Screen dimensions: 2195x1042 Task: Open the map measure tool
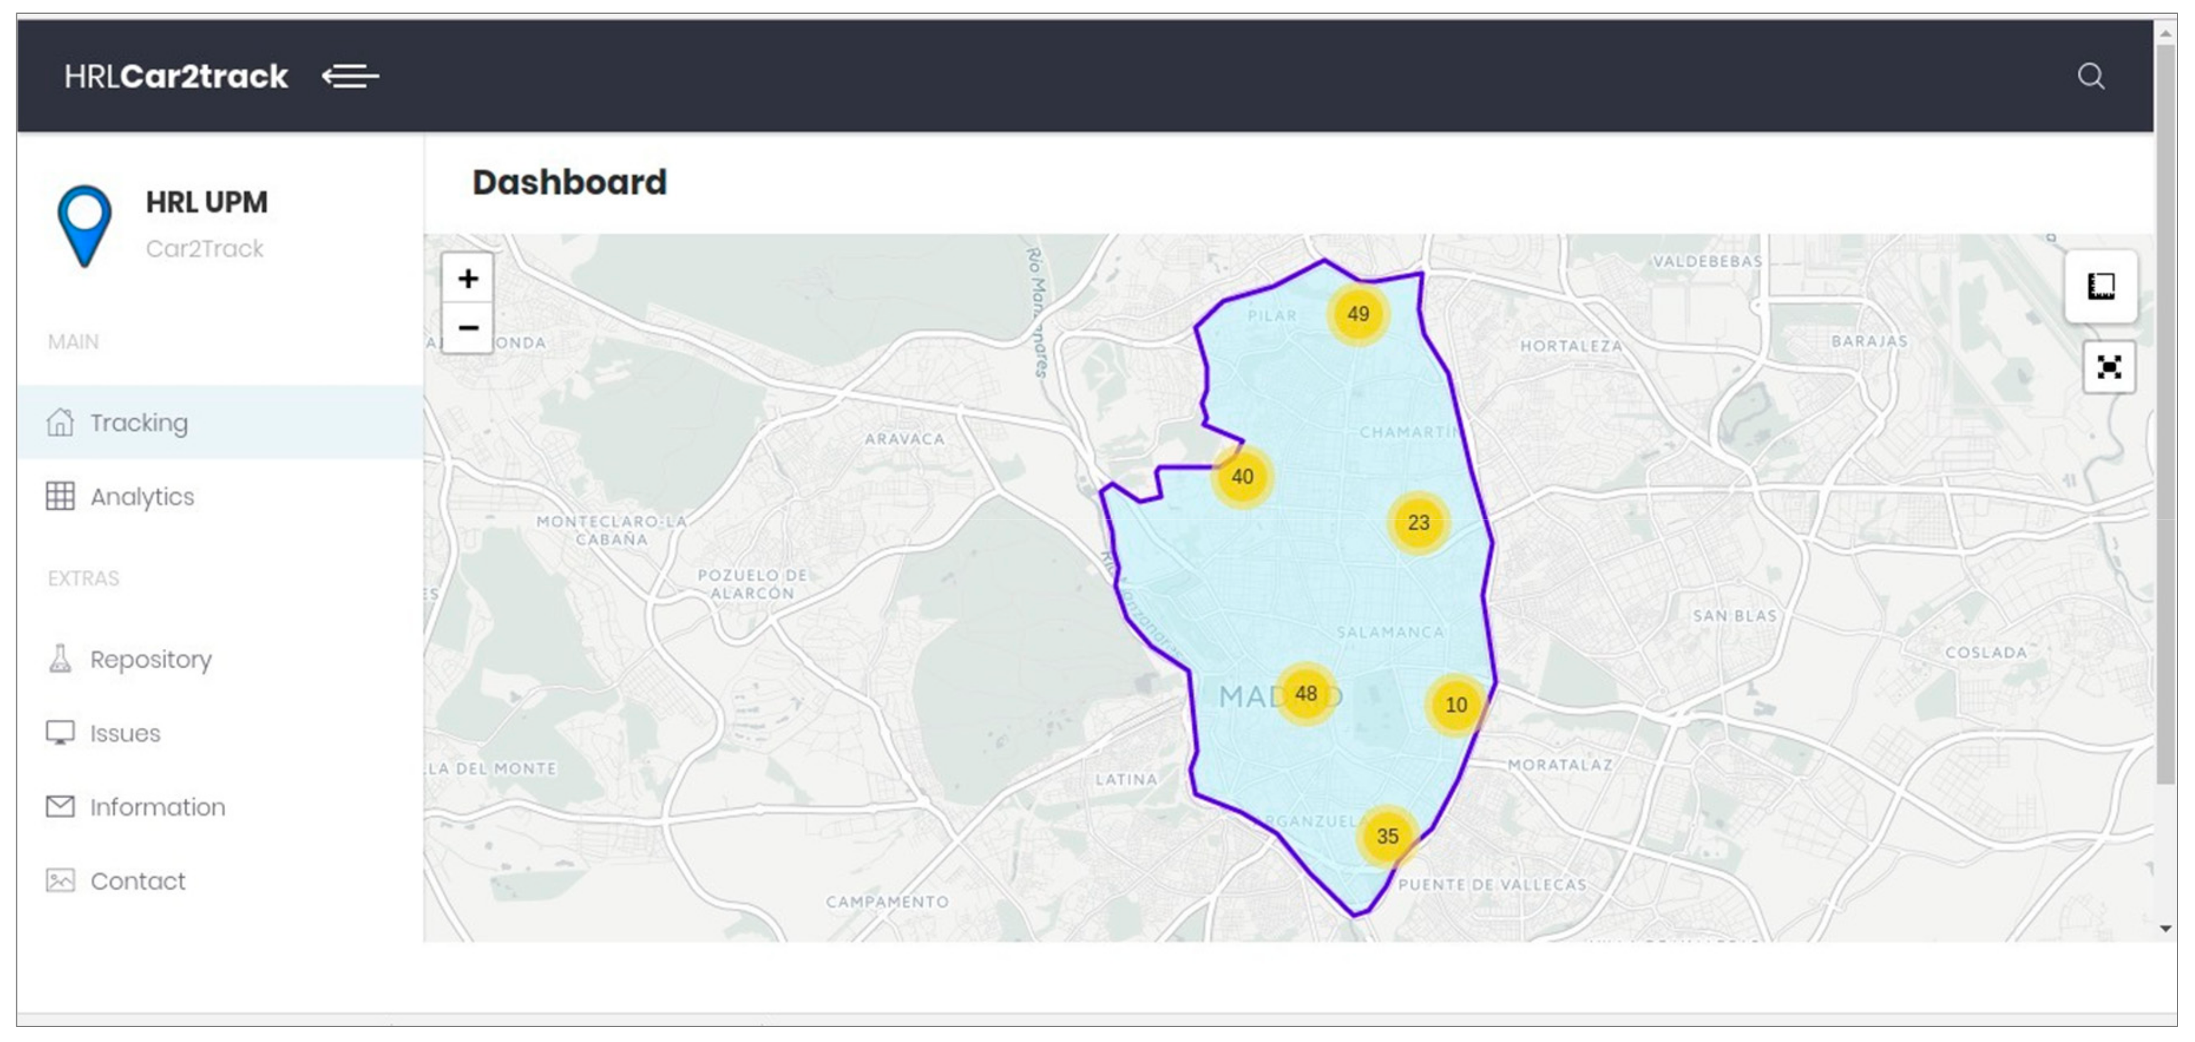click(2100, 287)
